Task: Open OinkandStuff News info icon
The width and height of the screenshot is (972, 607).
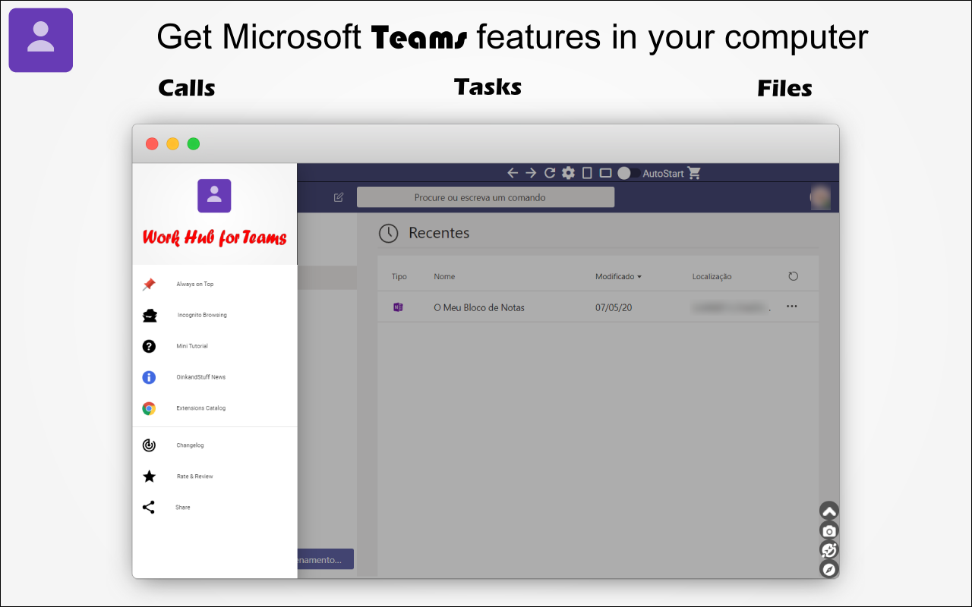Action: (149, 377)
